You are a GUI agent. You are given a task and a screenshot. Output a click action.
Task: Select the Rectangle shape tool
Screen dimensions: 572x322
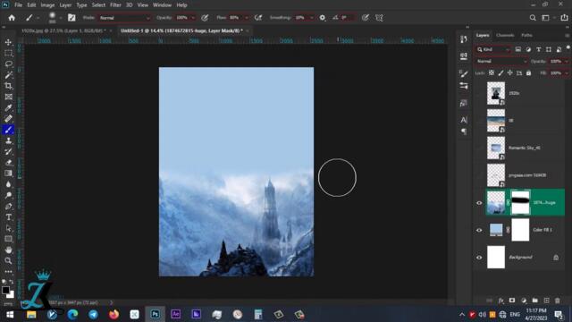coord(8,239)
